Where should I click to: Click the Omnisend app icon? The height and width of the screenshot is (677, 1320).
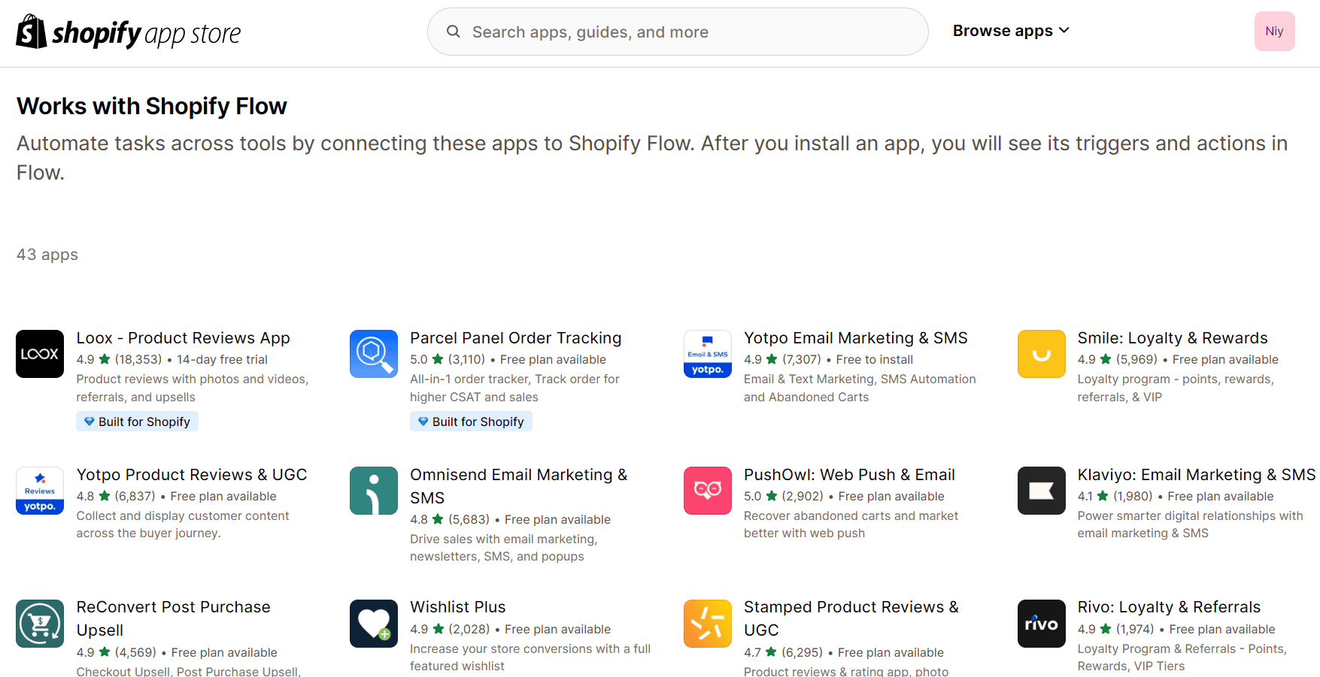(x=373, y=491)
